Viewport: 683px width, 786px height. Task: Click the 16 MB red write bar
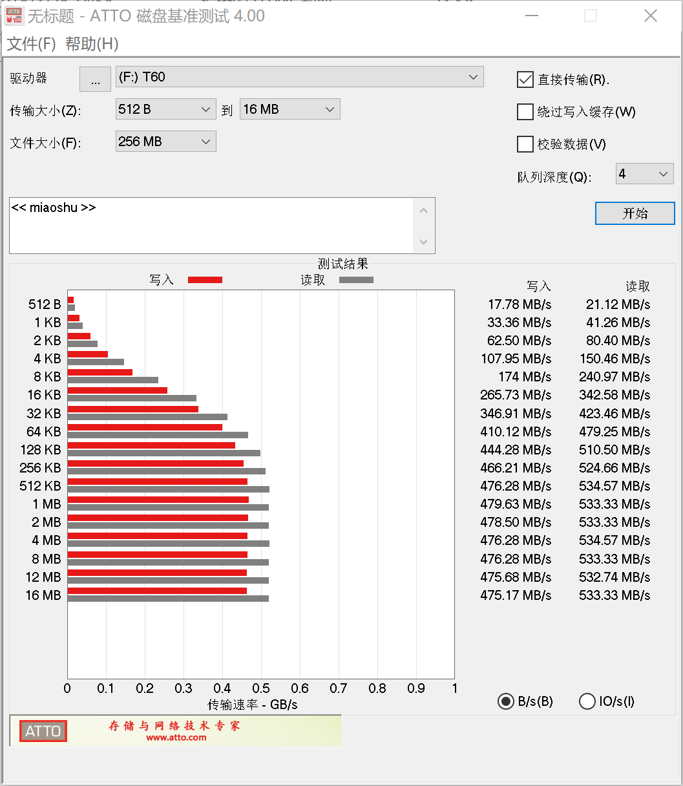[157, 591]
